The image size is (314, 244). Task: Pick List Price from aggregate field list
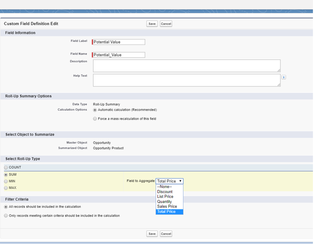tap(165, 197)
